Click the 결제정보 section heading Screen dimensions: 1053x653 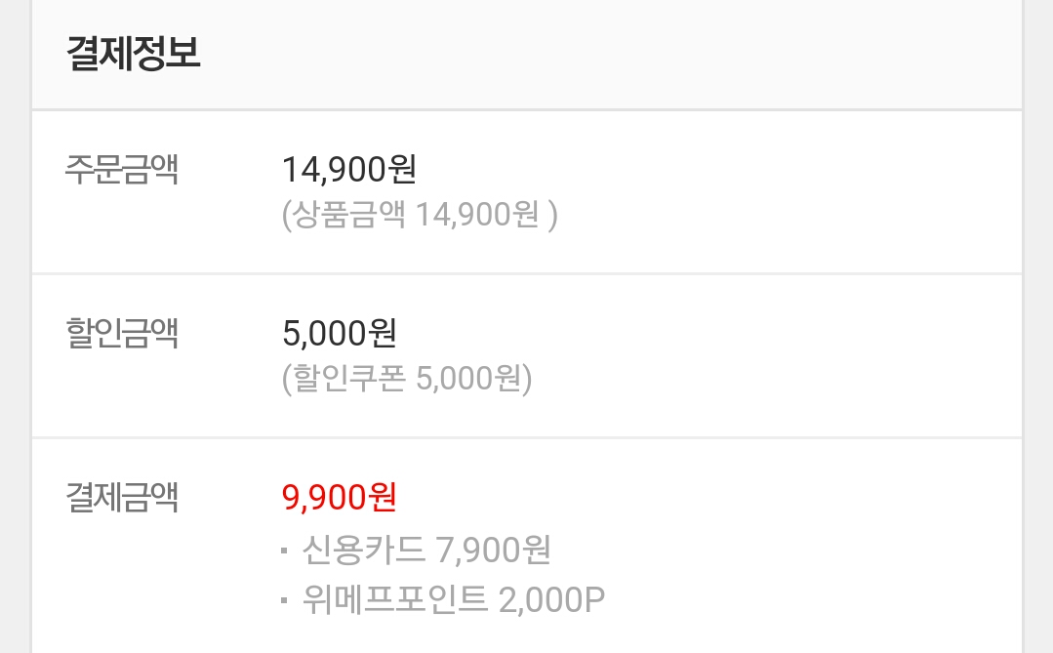[x=134, y=53]
